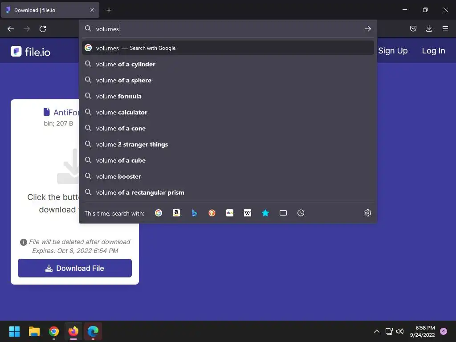Select suggestion 'volume of a cube'
This screenshot has height=342, width=456.
click(228, 160)
